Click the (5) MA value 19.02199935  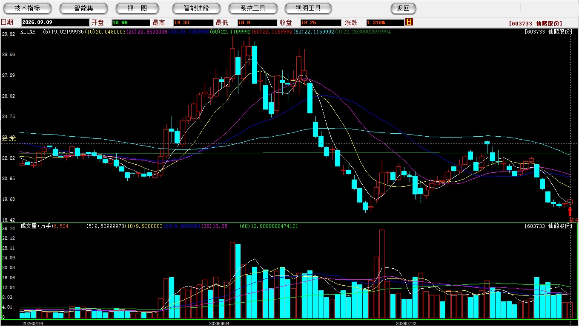(64, 31)
